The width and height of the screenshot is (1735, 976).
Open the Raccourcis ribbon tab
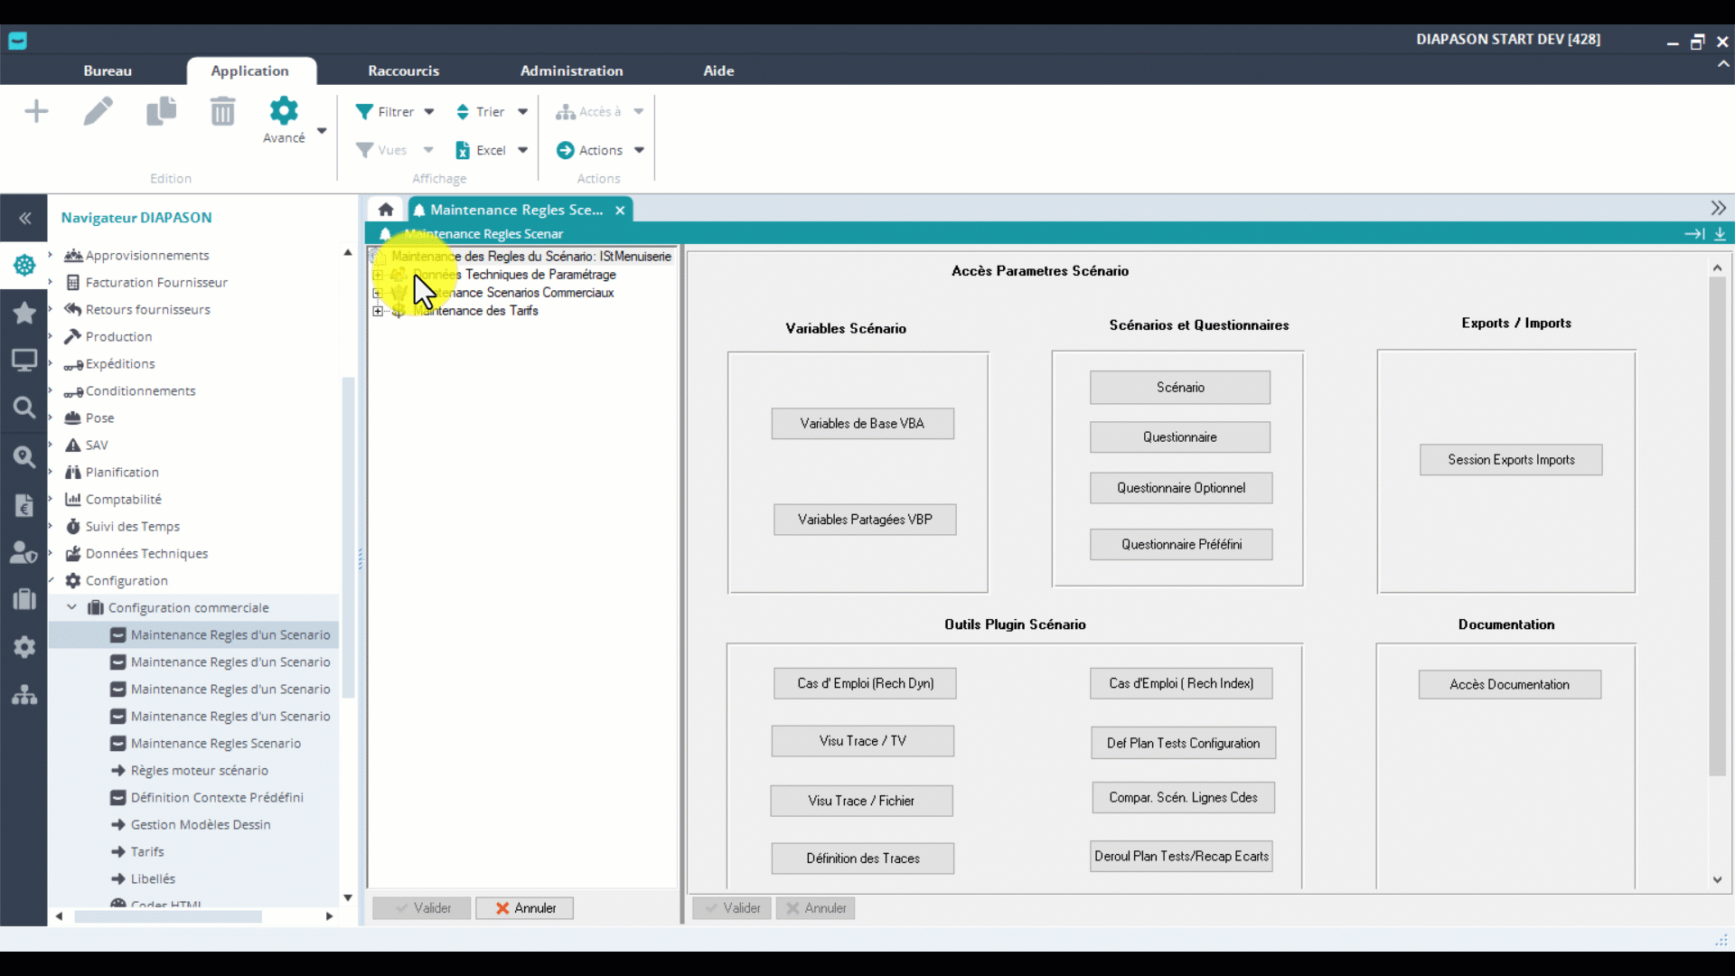coord(403,70)
